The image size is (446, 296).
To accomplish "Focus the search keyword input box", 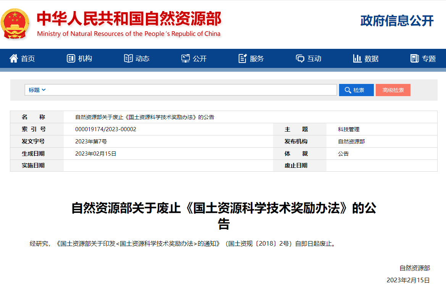I will (x=191, y=90).
